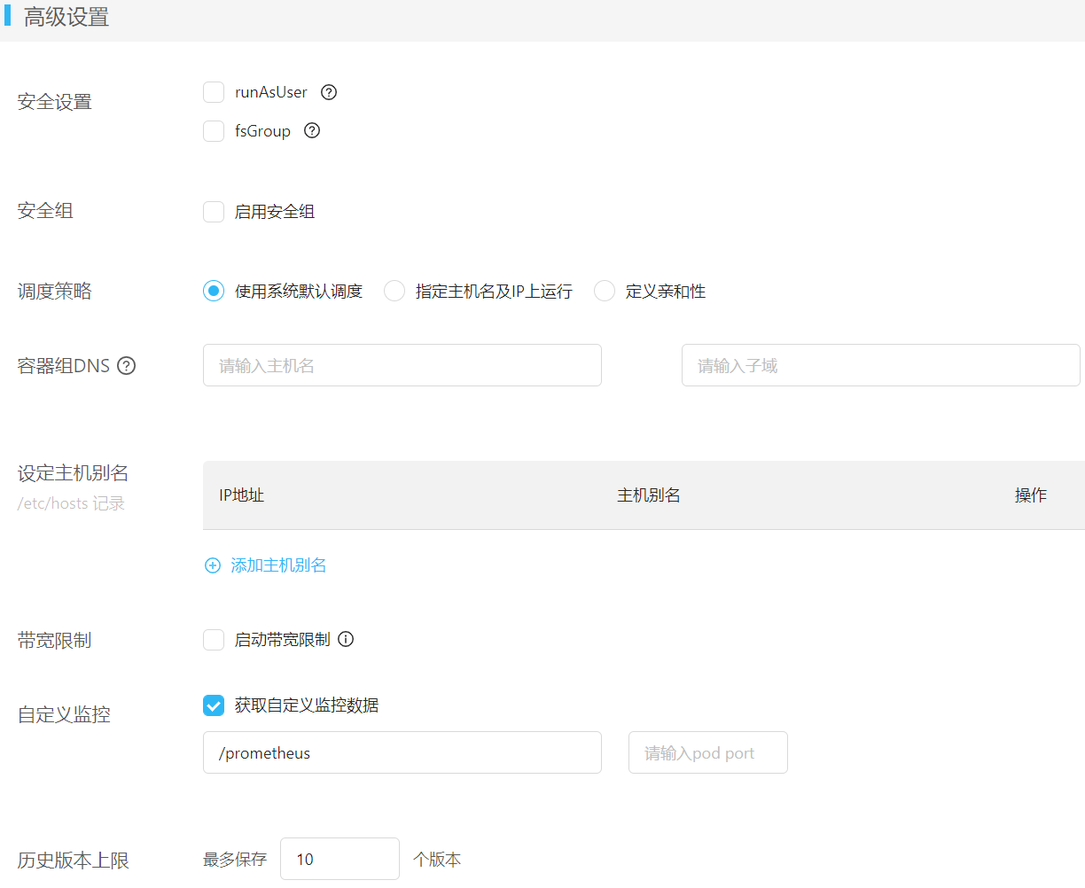Click the 设定主机别名 label
Viewport: 1085px width, 888px height.
point(74,473)
